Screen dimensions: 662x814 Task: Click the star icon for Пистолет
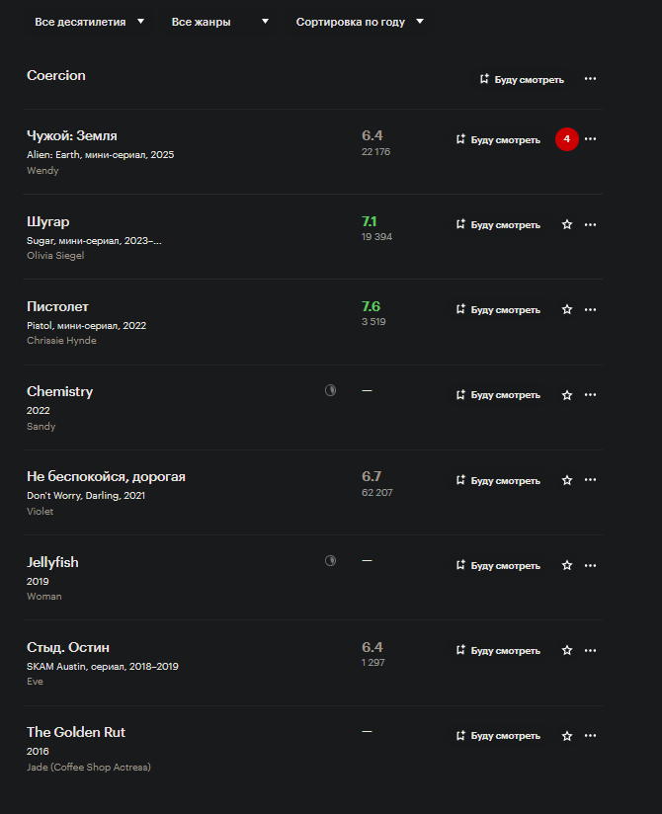[567, 309]
